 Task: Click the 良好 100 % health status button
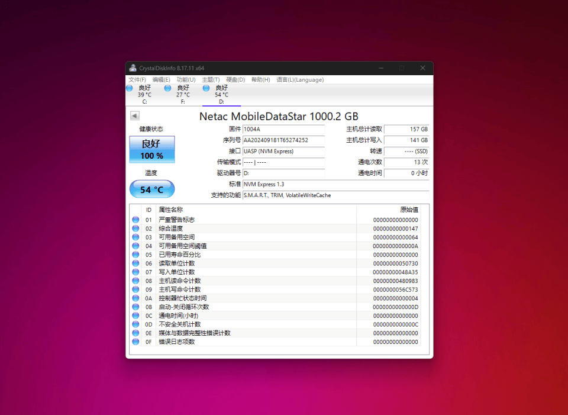[x=152, y=149]
